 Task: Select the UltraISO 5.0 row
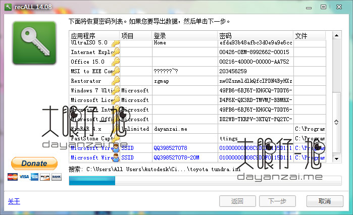[197, 43]
